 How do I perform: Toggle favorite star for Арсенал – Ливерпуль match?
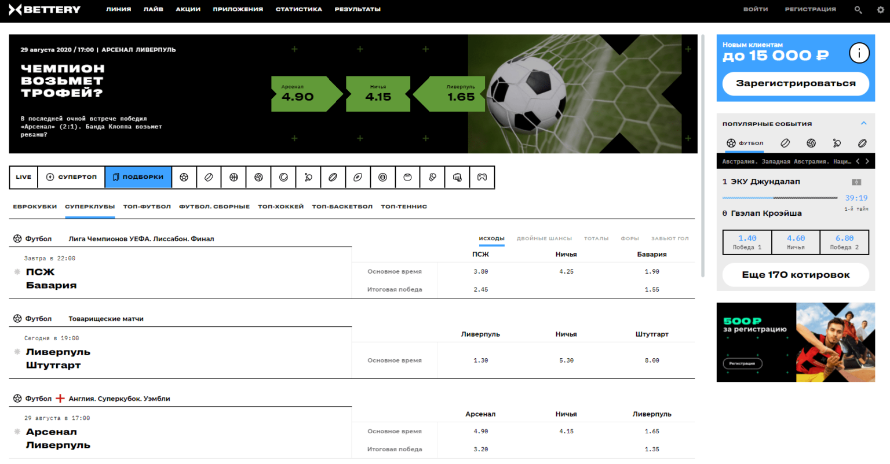click(17, 431)
